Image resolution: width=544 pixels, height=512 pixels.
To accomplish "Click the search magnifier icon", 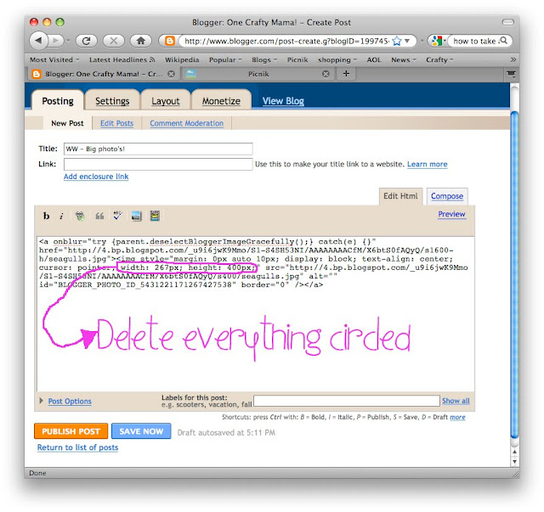I will point(503,41).
